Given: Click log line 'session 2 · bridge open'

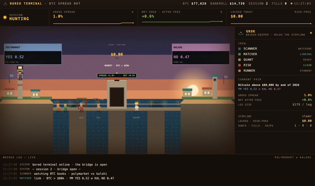Looking at the screenshot, I should (x=56, y=169).
